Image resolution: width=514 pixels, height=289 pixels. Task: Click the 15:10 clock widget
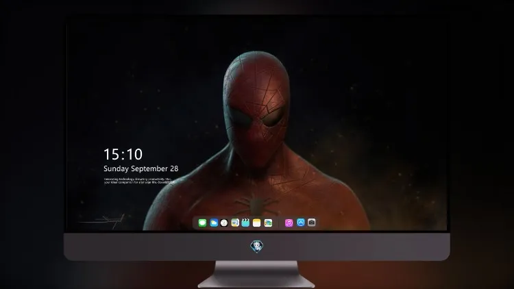pyautogui.click(x=123, y=154)
